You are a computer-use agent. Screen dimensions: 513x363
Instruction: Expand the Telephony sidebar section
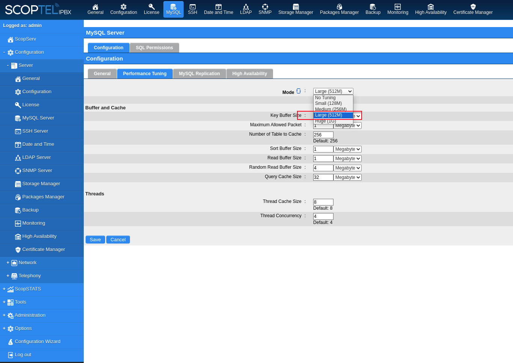[8, 276]
